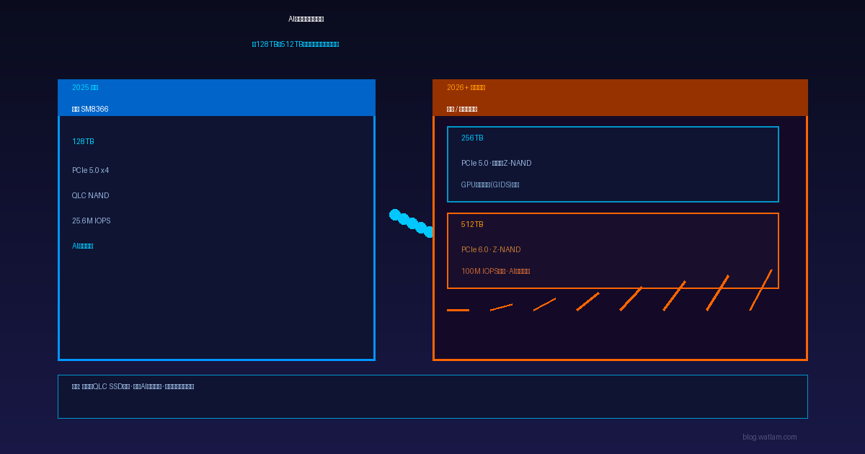Viewport: 865px width, 454px height.
Task: Click the 25.6M IOPS spec line
Action: pos(91,221)
